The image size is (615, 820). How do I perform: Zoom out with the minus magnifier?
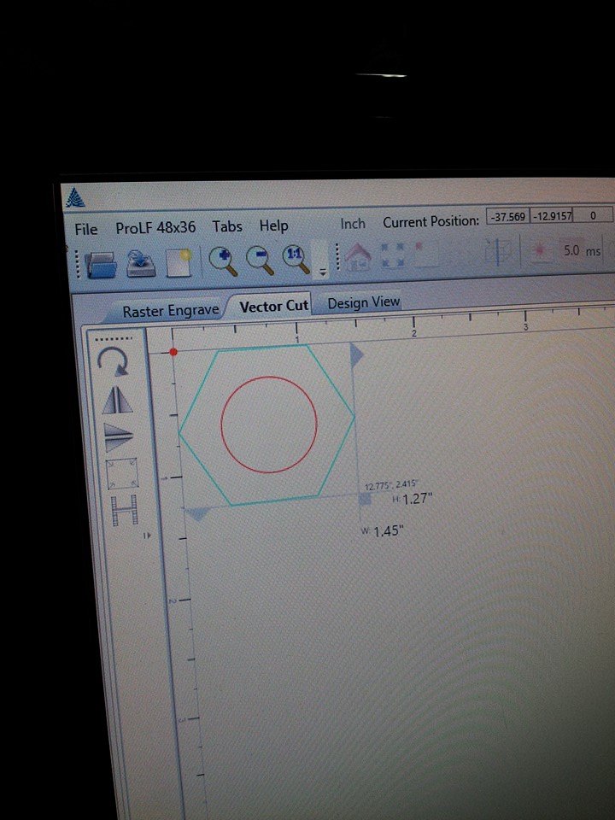(x=260, y=260)
